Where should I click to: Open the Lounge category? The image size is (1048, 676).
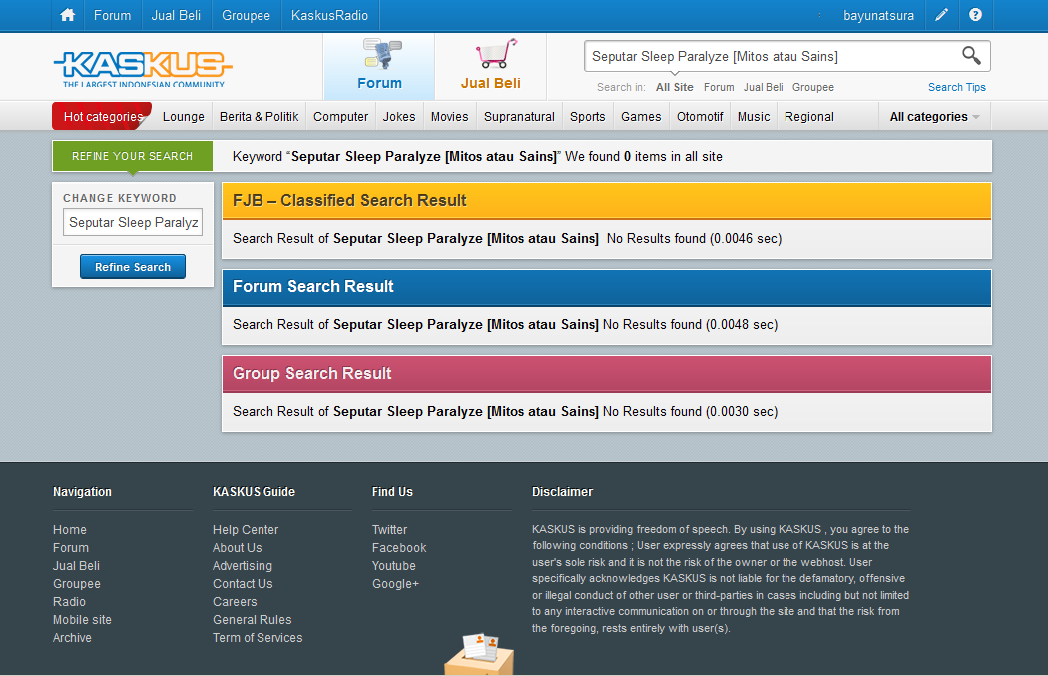183,117
